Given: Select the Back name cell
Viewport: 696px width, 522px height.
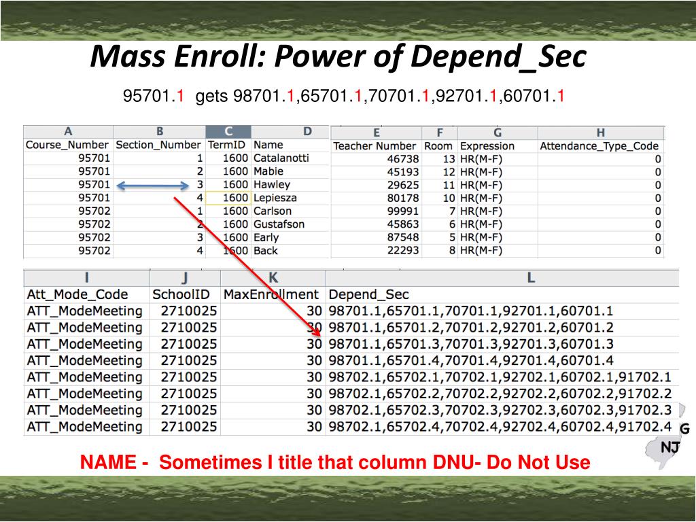Looking at the screenshot, I should pos(290,251).
